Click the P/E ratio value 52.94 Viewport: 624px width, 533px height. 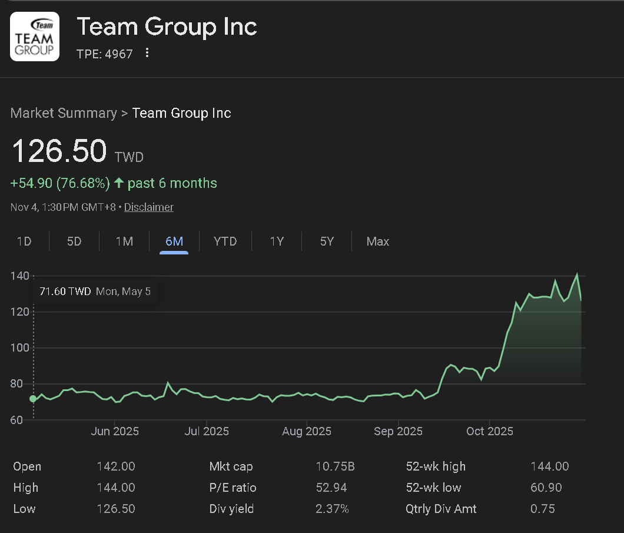[x=331, y=487]
